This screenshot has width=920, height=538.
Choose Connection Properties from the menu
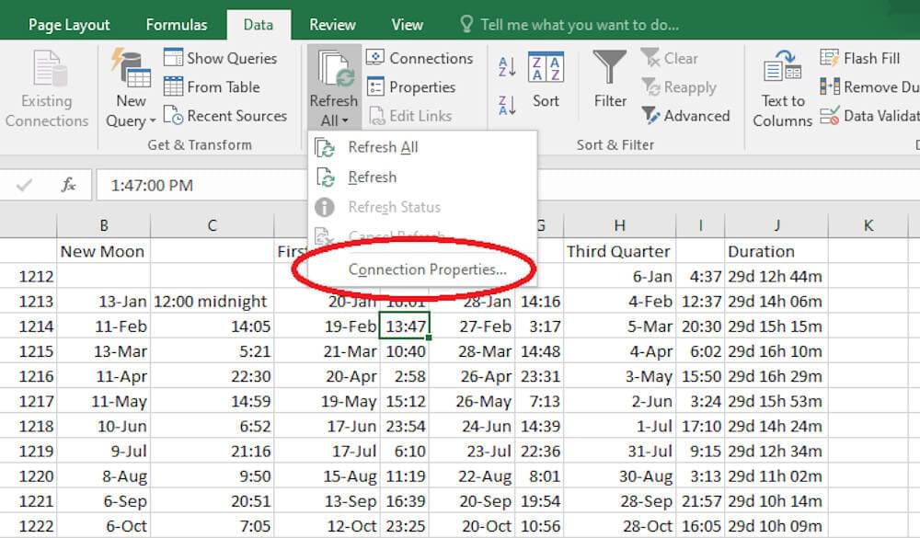coord(427,269)
